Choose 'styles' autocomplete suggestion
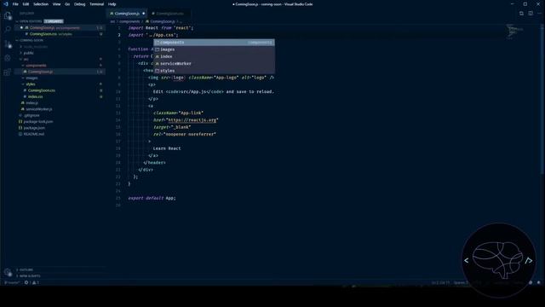 pyautogui.click(x=214, y=71)
